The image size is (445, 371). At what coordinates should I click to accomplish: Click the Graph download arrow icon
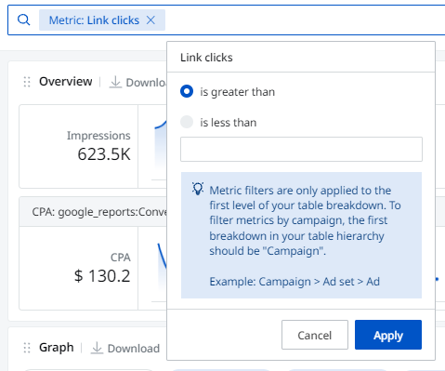(97, 348)
